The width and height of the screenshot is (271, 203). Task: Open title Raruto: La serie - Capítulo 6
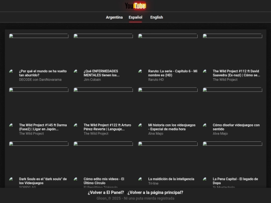[173, 73]
